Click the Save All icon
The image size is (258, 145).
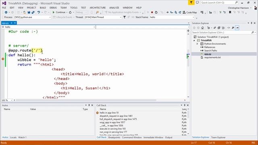pos(33,12)
